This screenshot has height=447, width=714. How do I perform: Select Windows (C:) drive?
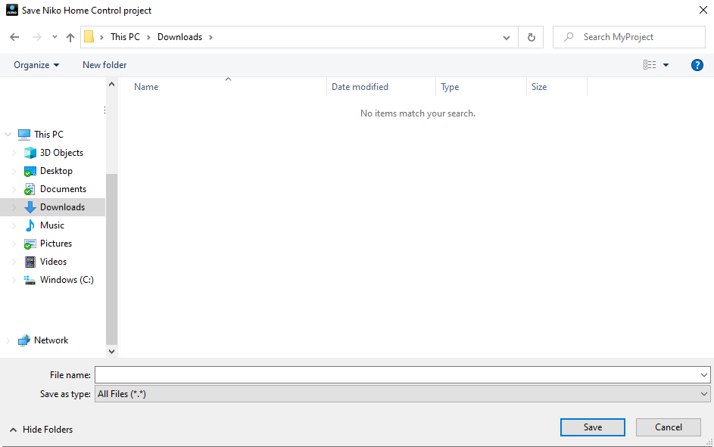(66, 280)
